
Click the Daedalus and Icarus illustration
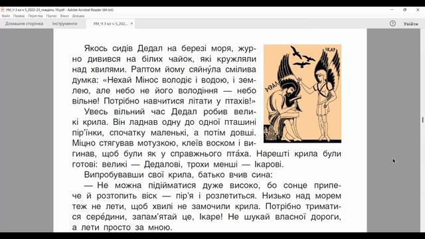click(x=303, y=94)
